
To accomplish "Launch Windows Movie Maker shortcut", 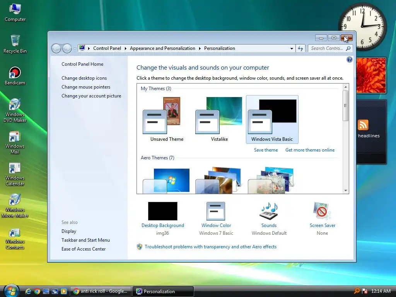I will point(15,206).
